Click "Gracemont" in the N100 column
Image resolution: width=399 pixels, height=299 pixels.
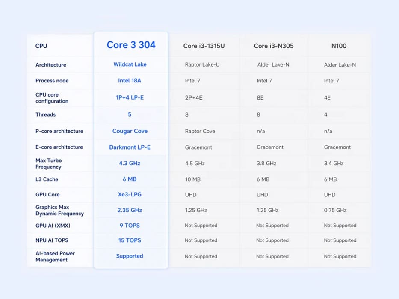point(337,147)
